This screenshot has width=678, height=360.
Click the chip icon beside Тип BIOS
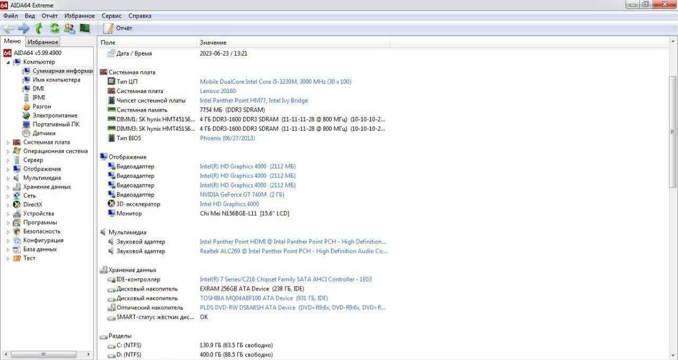click(x=111, y=138)
